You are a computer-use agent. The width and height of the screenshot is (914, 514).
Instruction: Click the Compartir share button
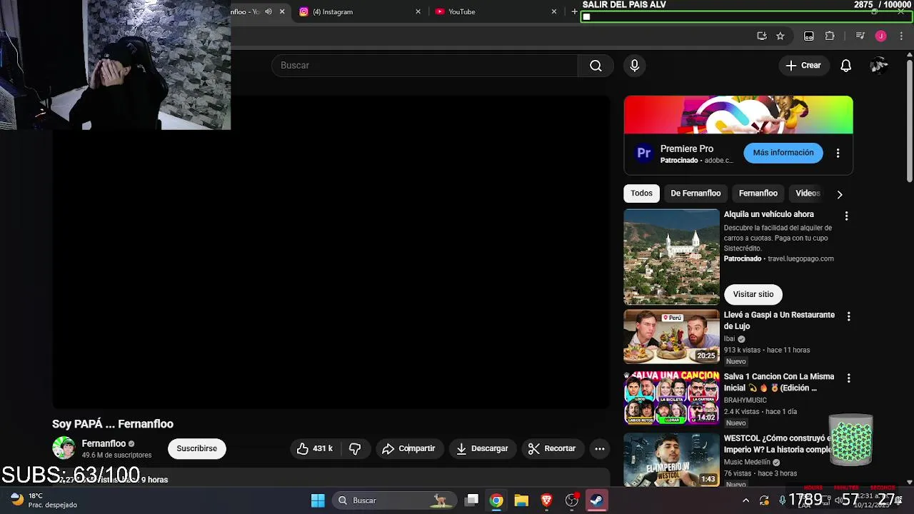point(408,448)
